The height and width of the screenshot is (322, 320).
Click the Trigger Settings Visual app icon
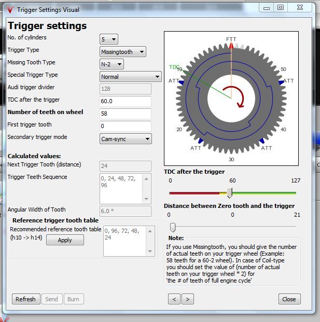coord(10,10)
